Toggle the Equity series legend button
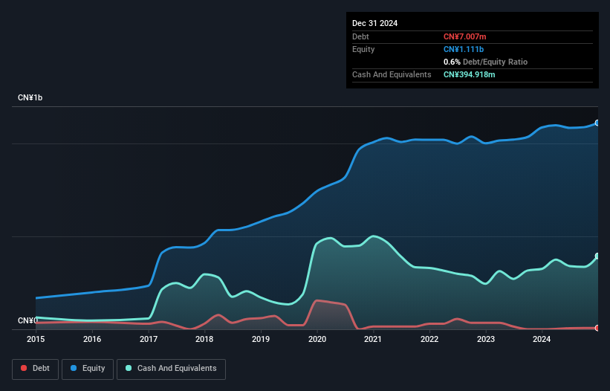This screenshot has width=610, height=391. point(88,369)
